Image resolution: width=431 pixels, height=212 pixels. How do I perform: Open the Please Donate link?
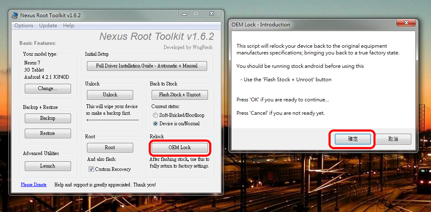pyautogui.click(x=34, y=185)
